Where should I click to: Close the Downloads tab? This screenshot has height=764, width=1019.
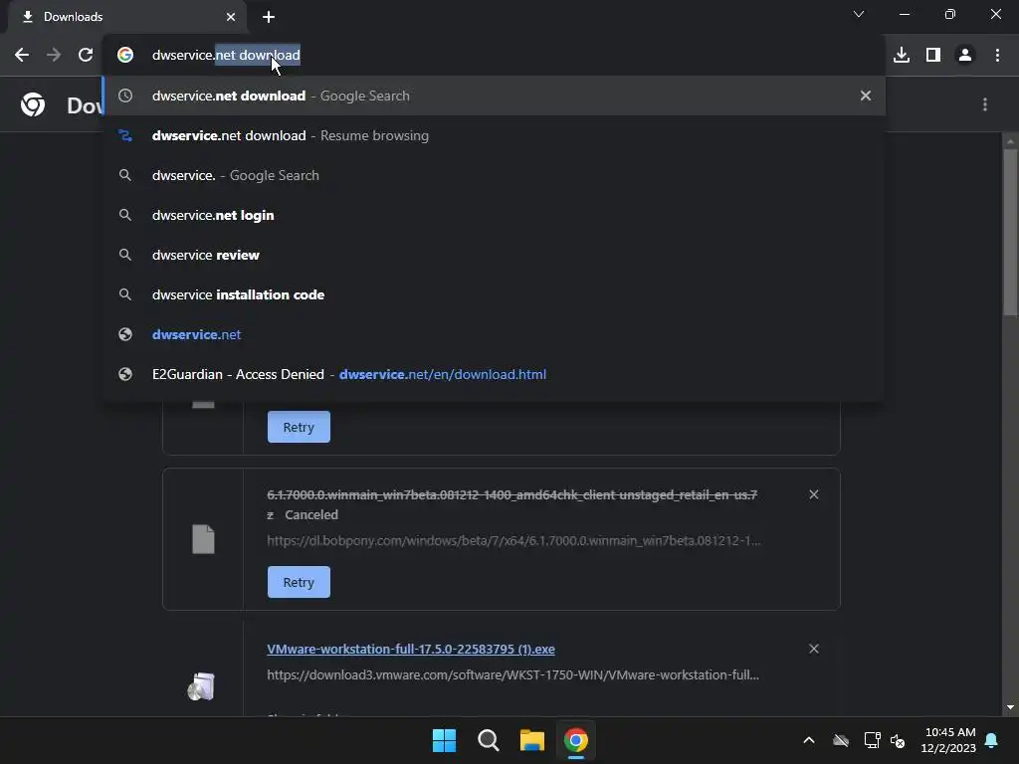(x=231, y=17)
